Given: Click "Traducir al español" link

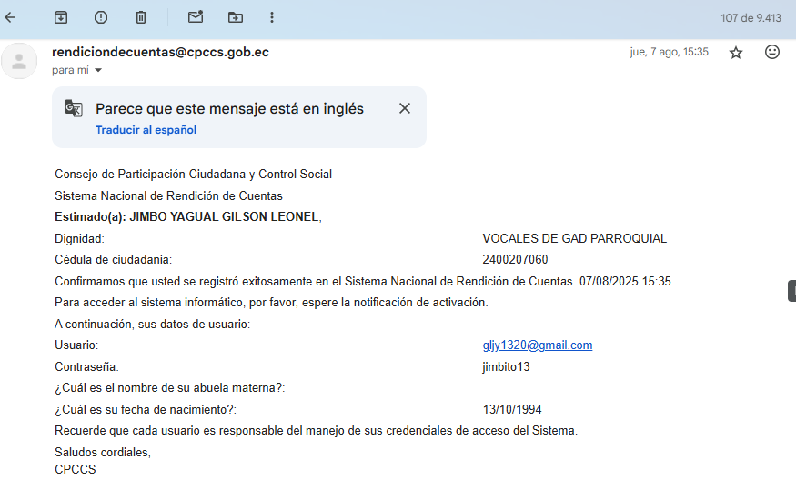Looking at the screenshot, I should point(146,130).
